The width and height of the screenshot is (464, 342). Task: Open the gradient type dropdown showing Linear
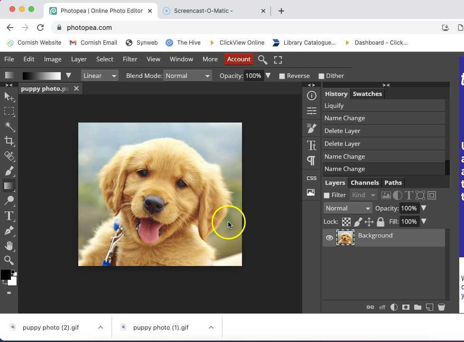(x=99, y=76)
